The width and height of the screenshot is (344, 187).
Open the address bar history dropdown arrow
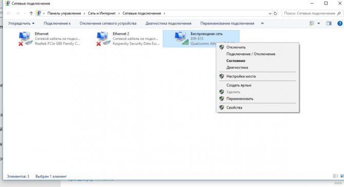coord(270,13)
